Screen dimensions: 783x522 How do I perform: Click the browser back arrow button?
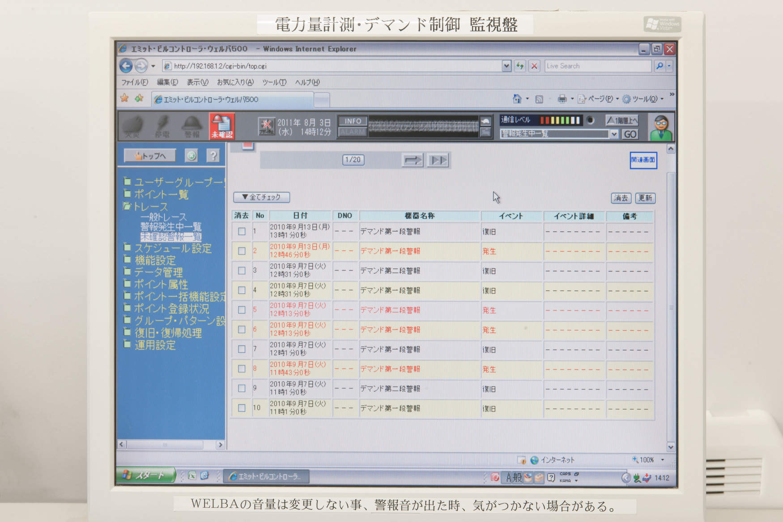[126, 66]
